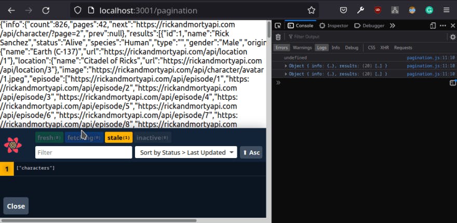
Task: Click the grey graph extension icon
Action: [x=395, y=10]
